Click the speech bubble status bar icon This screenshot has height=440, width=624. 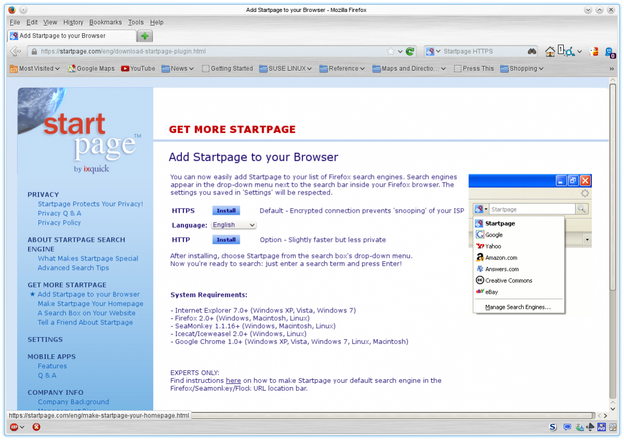[567, 427]
